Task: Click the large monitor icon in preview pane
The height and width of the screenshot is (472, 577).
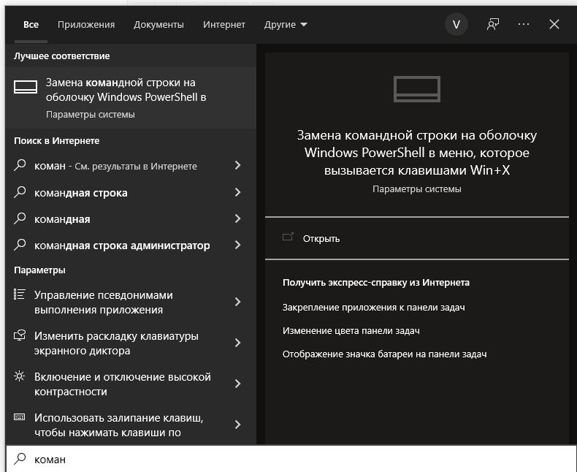Action: (417, 88)
